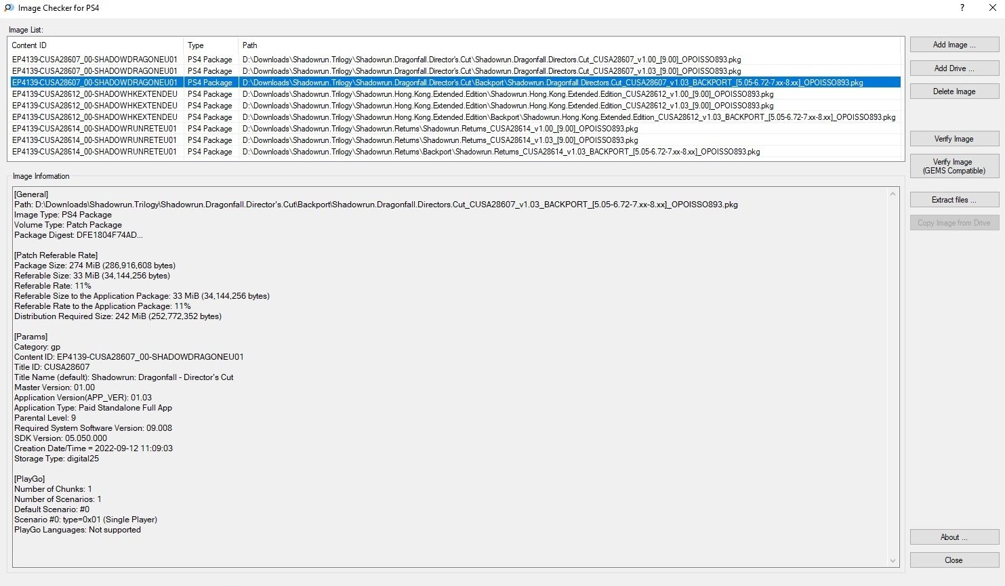Click the Application Version(APP_VER): 01.03 line
The image size is (1005, 586).
pos(83,398)
